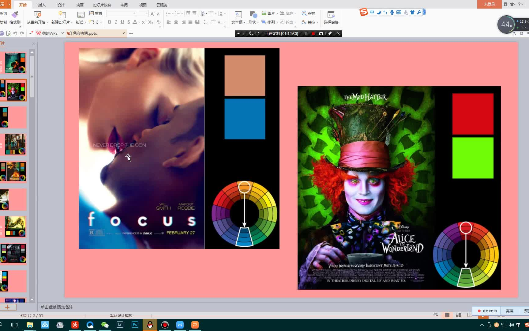Apply font color with the A icon
This screenshot has height=331, width=529.
pyautogui.click(x=135, y=22)
